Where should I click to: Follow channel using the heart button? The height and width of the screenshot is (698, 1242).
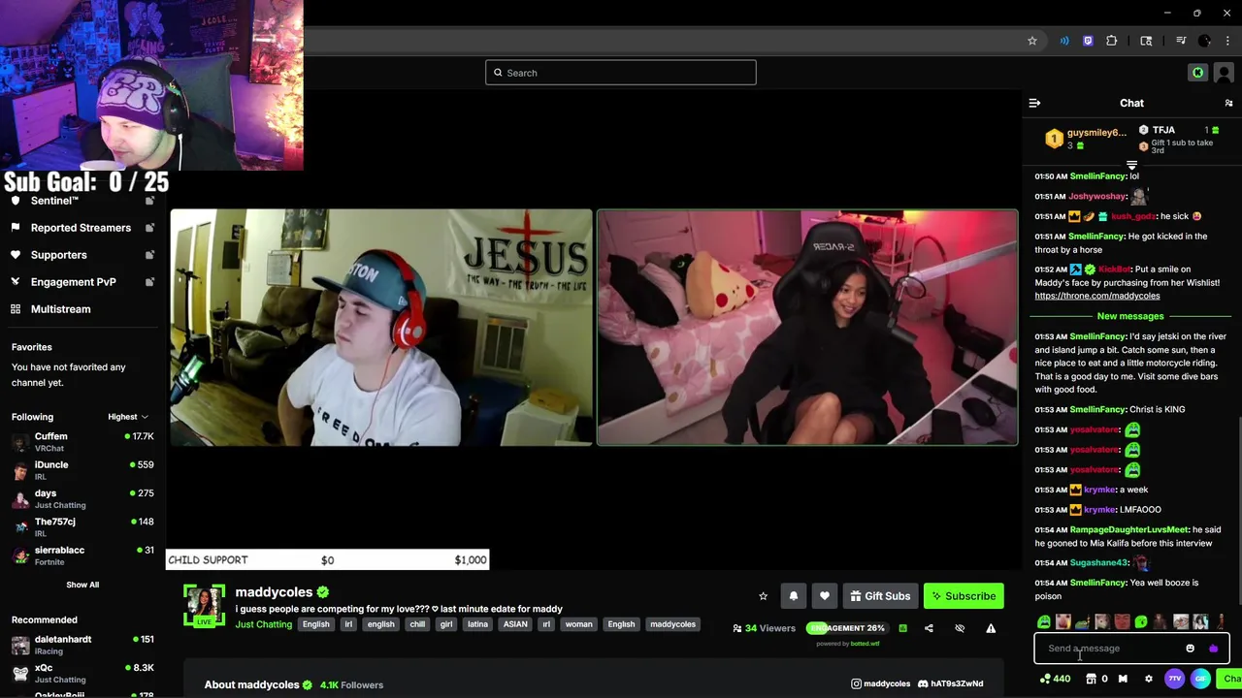[824, 596]
